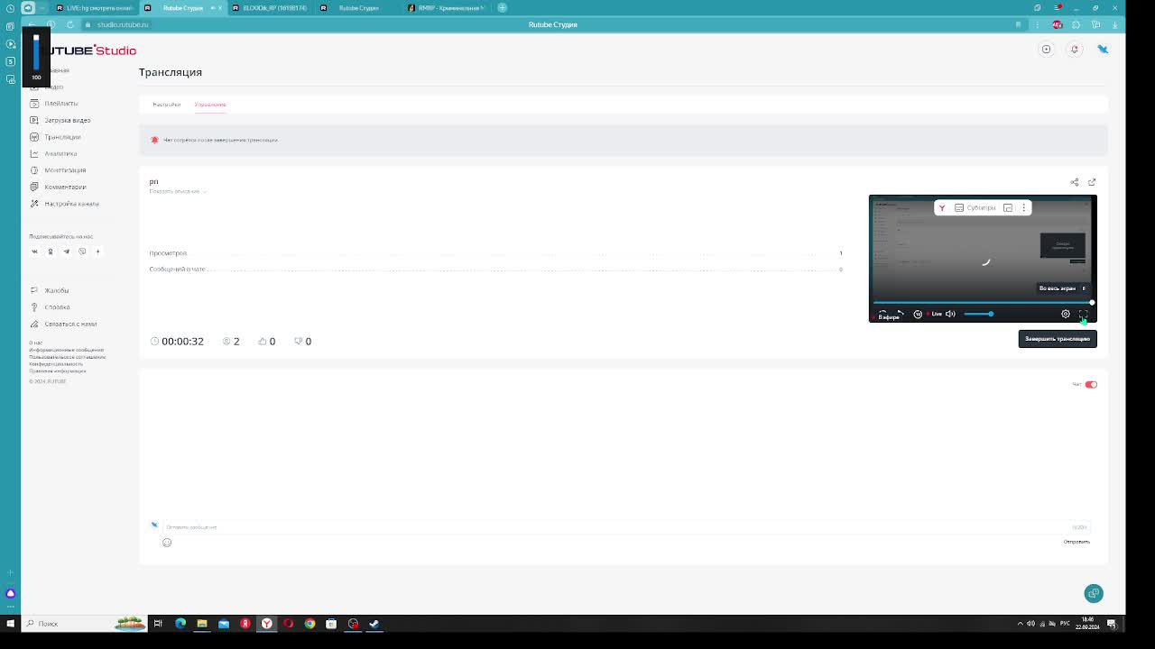
Task: Click the share stream icon
Action: (1075, 182)
